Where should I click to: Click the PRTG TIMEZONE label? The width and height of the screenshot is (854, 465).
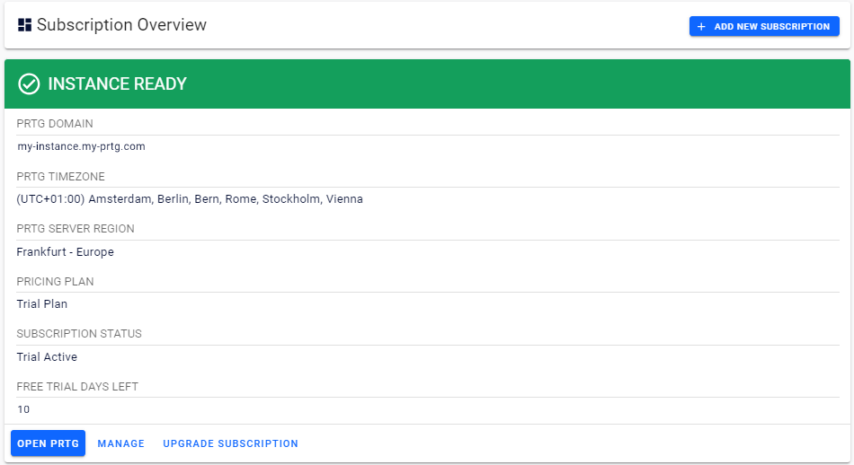pyautogui.click(x=60, y=177)
